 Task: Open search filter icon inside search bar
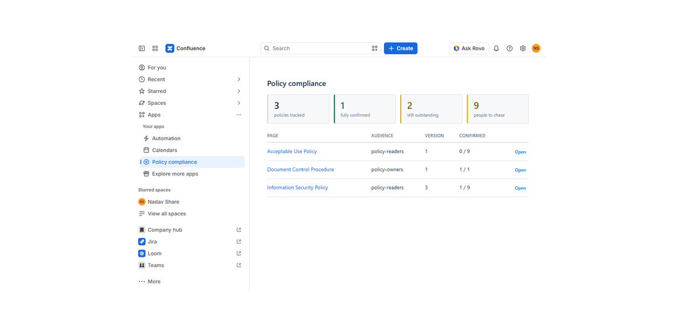pyautogui.click(x=375, y=49)
